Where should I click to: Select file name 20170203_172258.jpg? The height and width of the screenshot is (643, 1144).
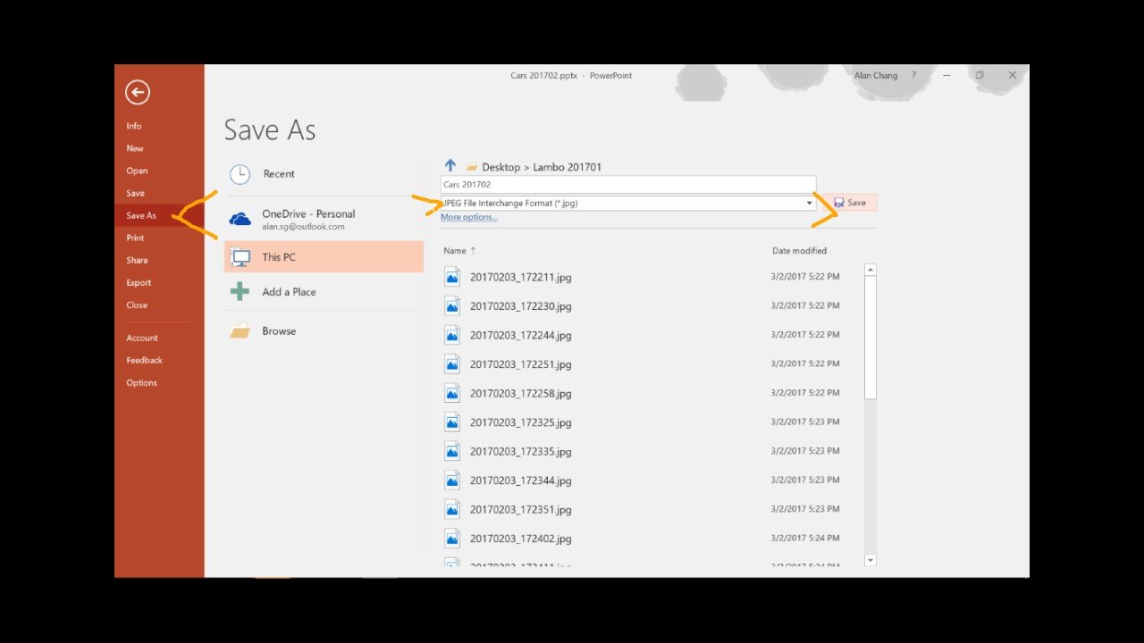(520, 393)
